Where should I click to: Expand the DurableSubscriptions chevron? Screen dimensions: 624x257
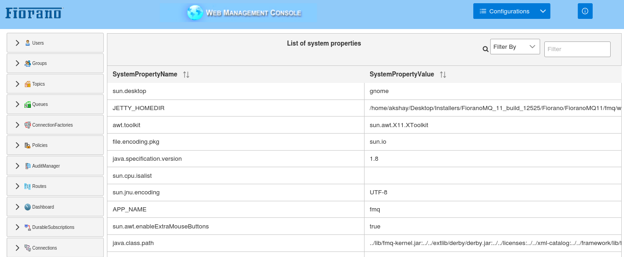coord(17,227)
